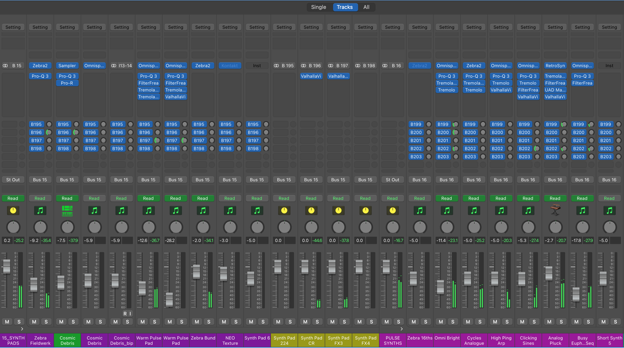Open the Bus 15 output selector on Cosmic Debris

coord(67,179)
